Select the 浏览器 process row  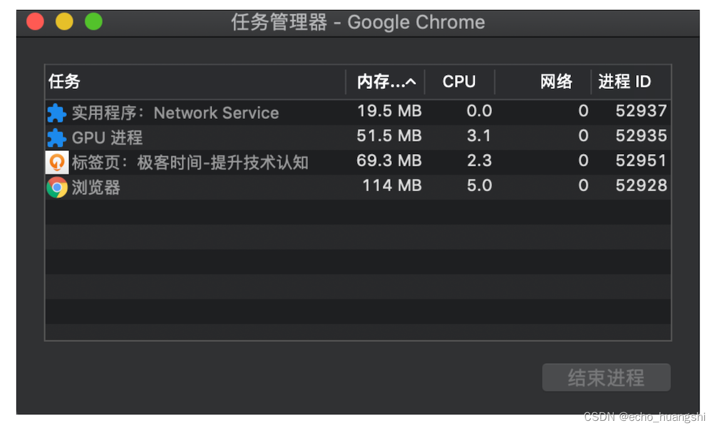(96, 187)
